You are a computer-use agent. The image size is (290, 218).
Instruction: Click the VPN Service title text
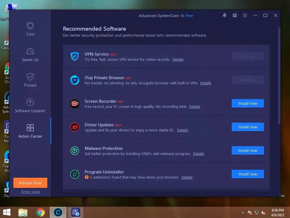(x=97, y=54)
